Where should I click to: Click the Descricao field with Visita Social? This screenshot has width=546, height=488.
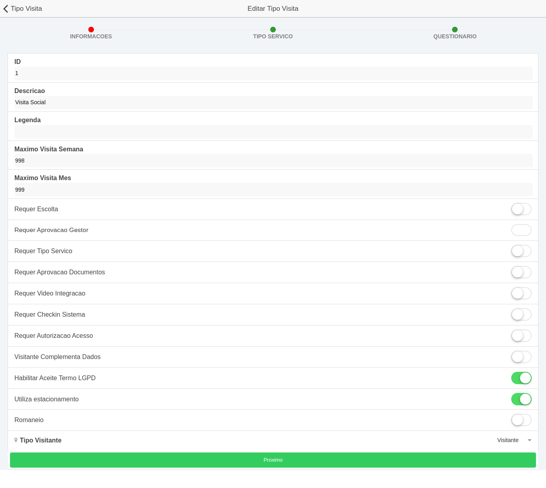pos(273,103)
